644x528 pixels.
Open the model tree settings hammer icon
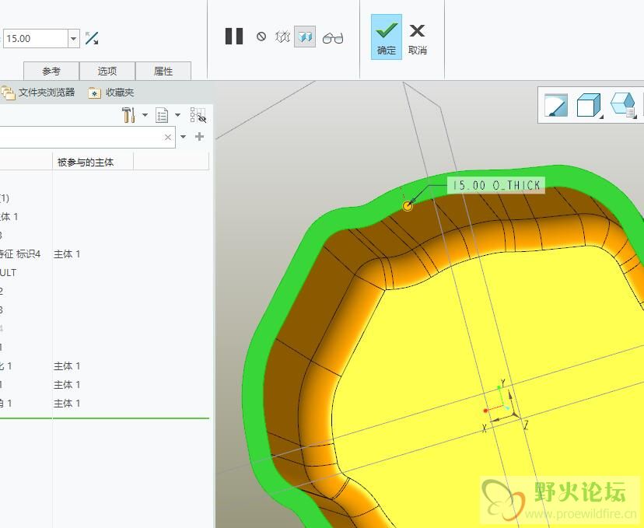point(128,115)
